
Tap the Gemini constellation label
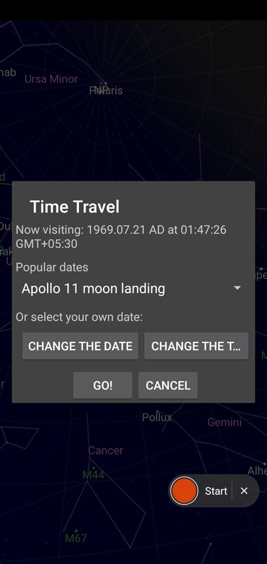pyautogui.click(x=225, y=422)
